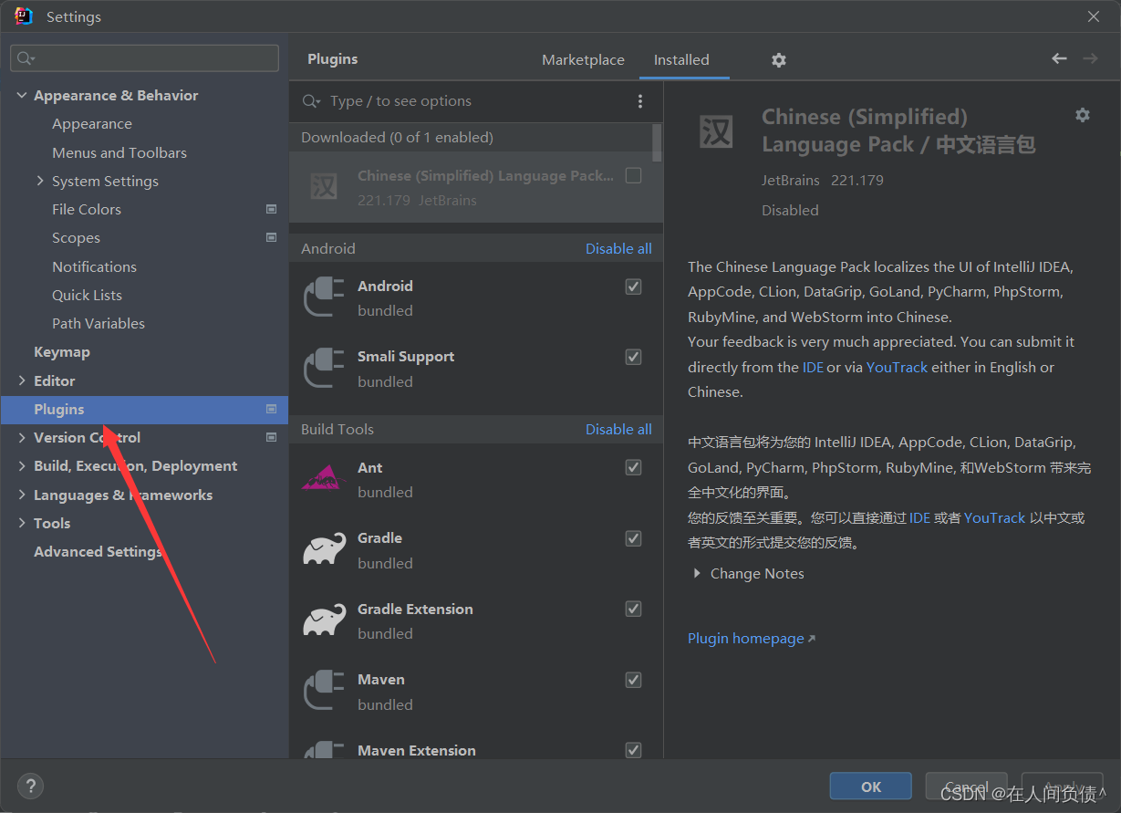This screenshot has width=1121, height=813.
Task: Click the Chinese Language Pack detail gear icon
Action: tap(1083, 115)
